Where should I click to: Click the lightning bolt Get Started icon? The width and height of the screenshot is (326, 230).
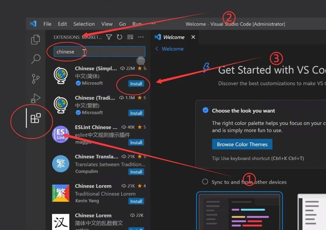[206, 68]
